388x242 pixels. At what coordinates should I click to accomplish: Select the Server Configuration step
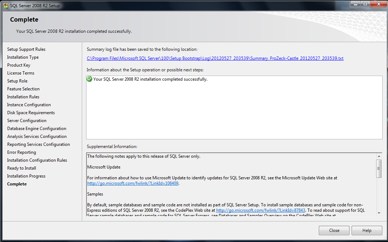point(27,121)
